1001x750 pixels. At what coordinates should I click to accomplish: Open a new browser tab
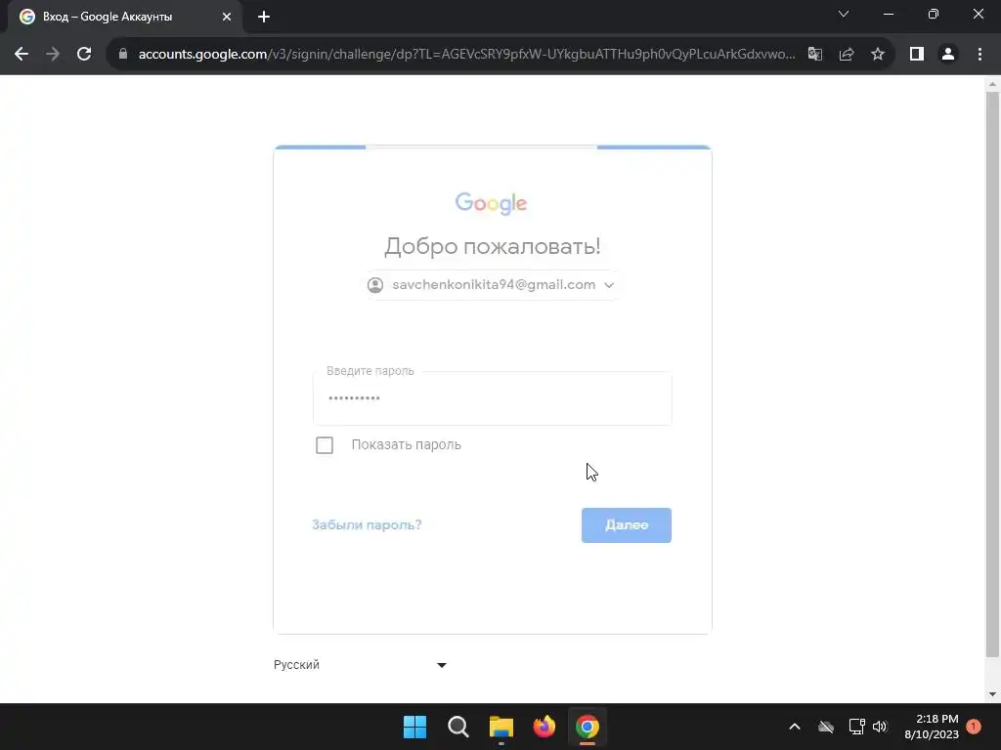(264, 17)
